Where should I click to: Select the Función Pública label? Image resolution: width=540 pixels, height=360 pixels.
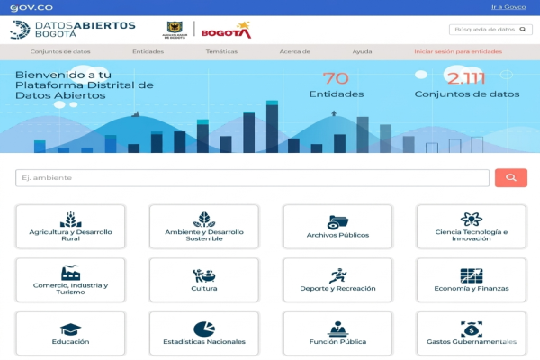(337, 341)
